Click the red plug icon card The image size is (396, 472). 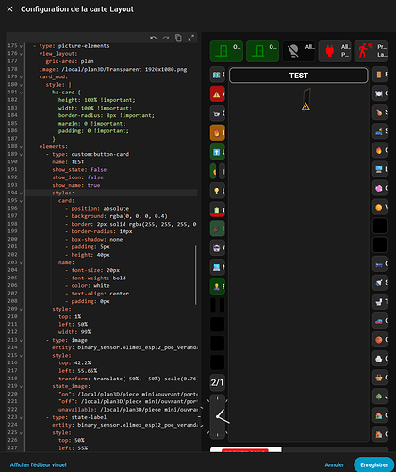point(335,51)
